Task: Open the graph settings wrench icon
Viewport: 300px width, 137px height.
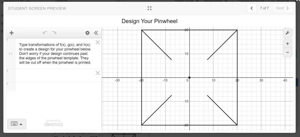Action: click(x=287, y=33)
